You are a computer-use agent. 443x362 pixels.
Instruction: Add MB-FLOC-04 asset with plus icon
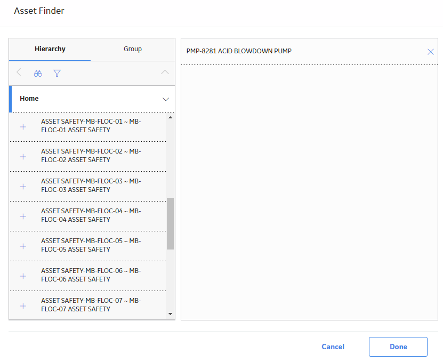pyautogui.click(x=23, y=216)
